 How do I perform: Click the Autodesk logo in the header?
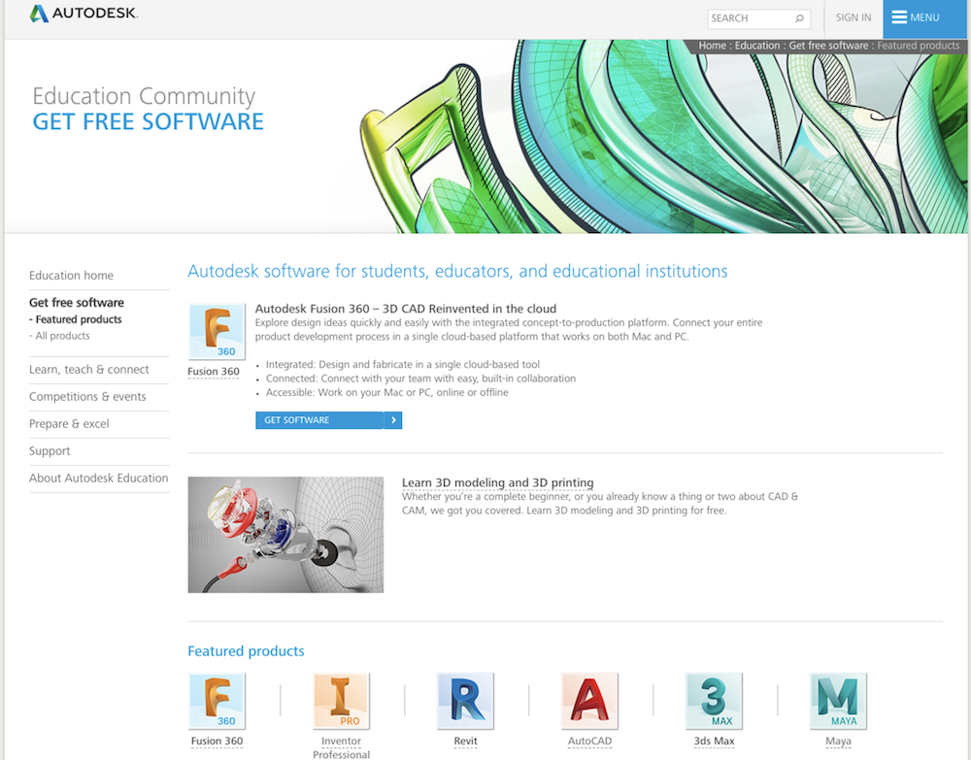pos(84,13)
